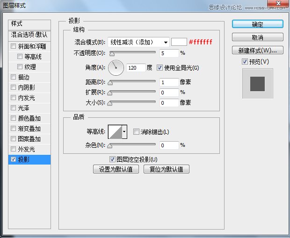Viewport: 290px width, 238px height.
Task: Click the 杂色 value field
Action: pos(169,145)
